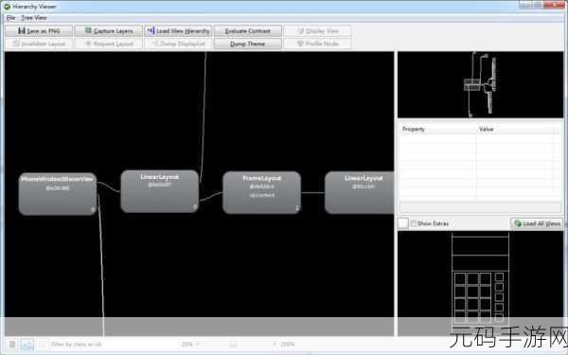Switch to pixel perfect grid view mode
The image size is (568, 355).
coord(43,344)
